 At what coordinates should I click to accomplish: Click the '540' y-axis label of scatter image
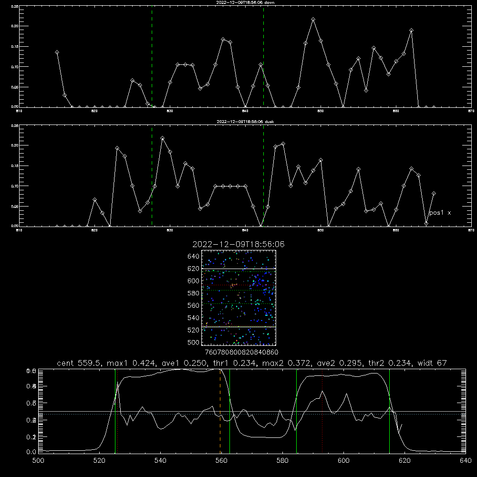[x=193, y=318]
